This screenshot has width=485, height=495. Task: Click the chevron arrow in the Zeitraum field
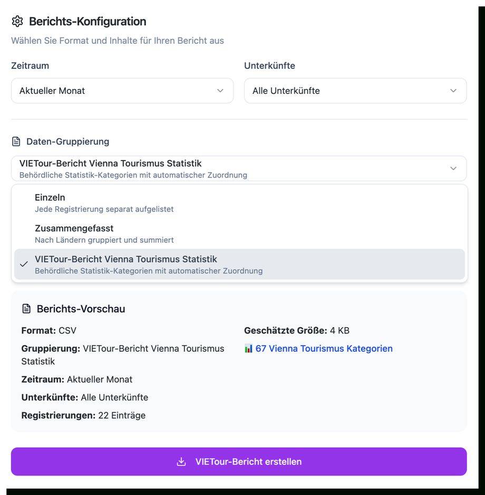point(220,91)
